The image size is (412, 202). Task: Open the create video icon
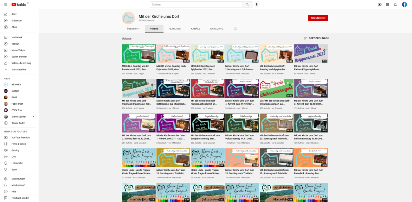[380, 4]
